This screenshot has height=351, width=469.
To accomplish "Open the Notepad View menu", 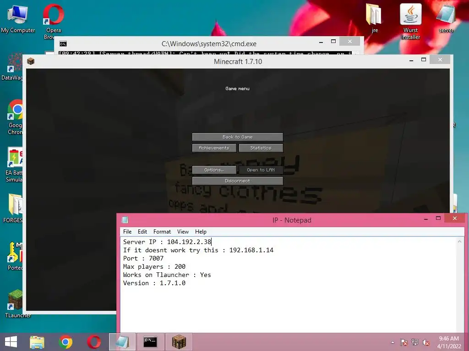I will click(x=183, y=232).
